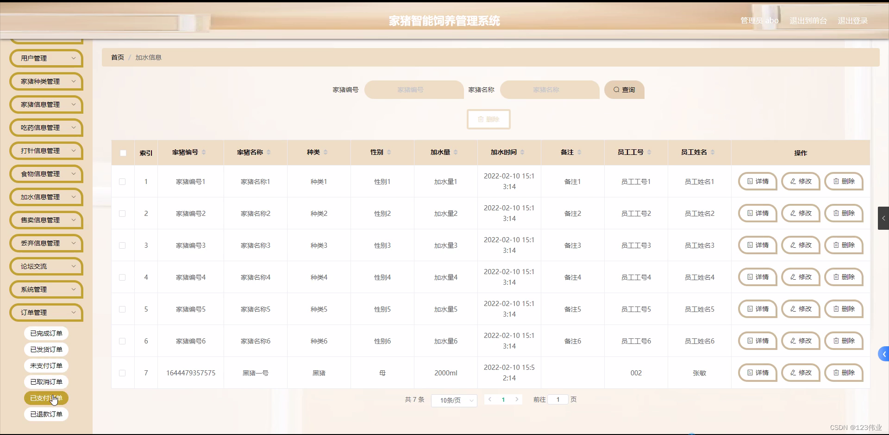Click the search magnifier icon in 查询 button
This screenshot has width=889, height=435.
[x=617, y=90]
